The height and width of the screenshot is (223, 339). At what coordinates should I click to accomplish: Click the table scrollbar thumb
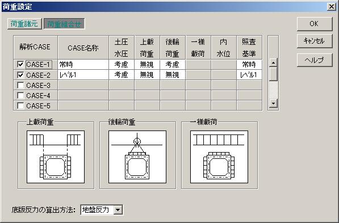(273, 74)
